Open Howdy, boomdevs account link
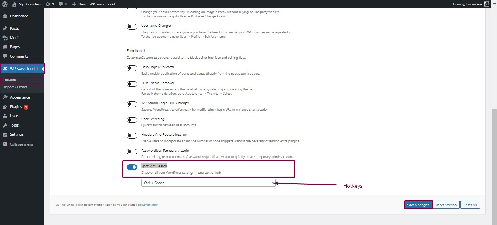The width and height of the screenshot is (497, 225). pyautogui.click(x=468, y=4)
